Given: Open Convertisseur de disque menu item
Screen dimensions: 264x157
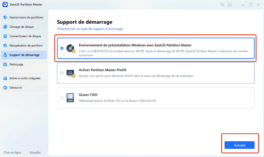Looking at the screenshot, I should tap(24, 36).
